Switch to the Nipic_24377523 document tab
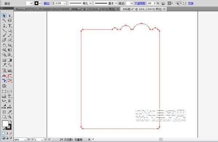 point(65,9)
